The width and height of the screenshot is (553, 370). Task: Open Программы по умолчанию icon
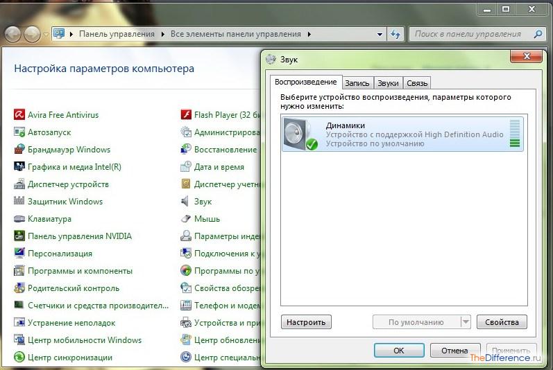pos(186,271)
